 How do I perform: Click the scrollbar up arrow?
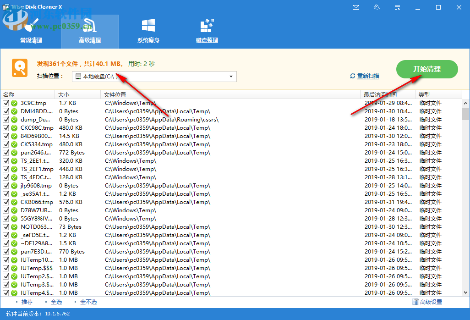tap(465, 103)
